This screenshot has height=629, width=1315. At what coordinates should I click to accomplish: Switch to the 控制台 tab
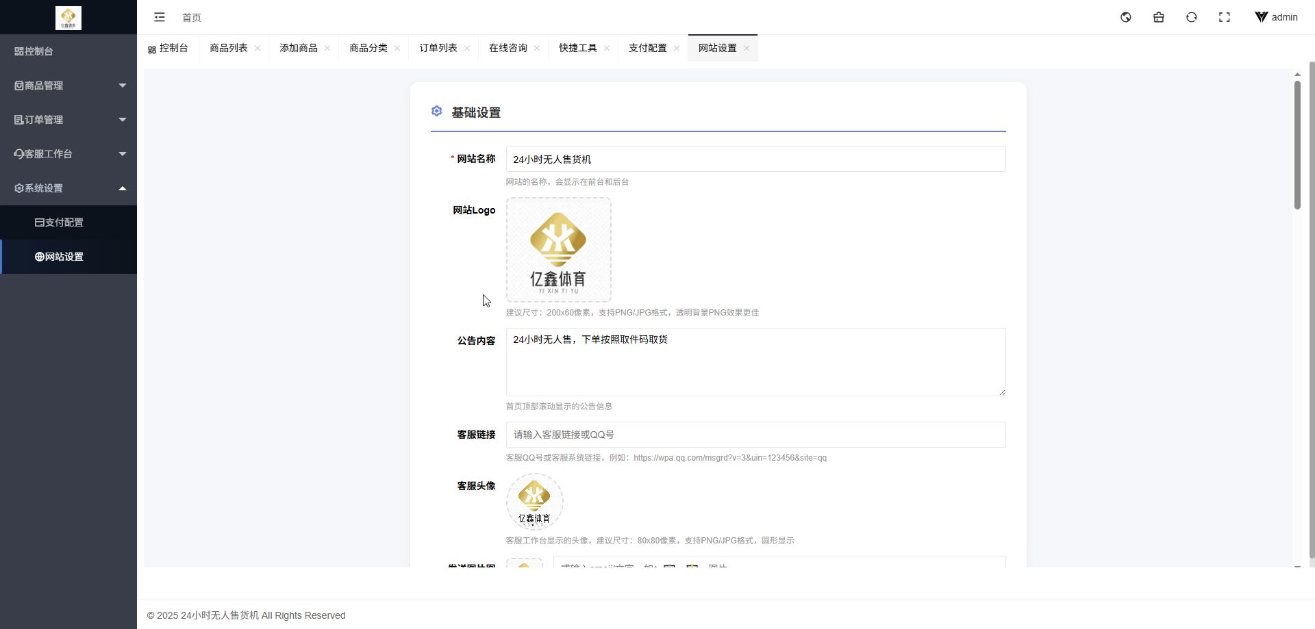pos(168,48)
